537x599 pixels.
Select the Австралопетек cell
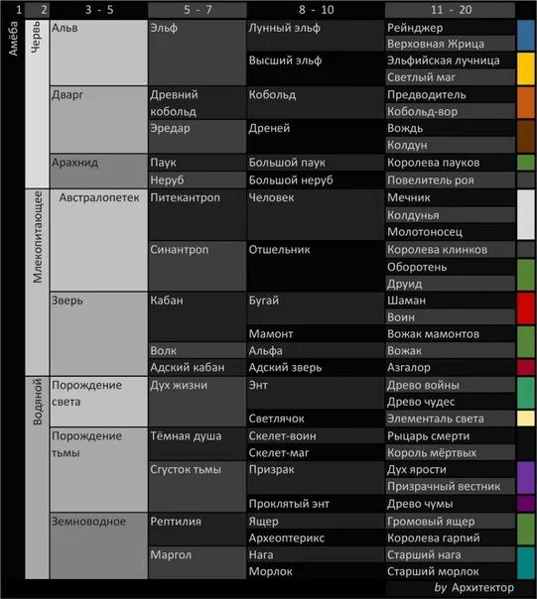pyautogui.click(x=98, y=240)
